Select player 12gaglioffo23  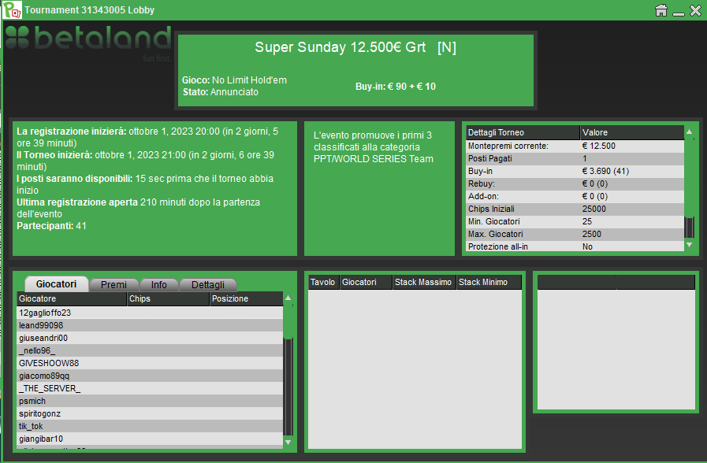(x=150, y=313)
